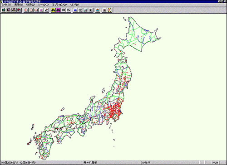
Task: Click the eye view icon in toolbar
Action: 91,10
